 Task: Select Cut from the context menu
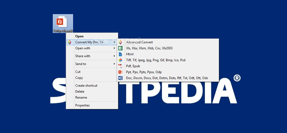coord(92,72)
